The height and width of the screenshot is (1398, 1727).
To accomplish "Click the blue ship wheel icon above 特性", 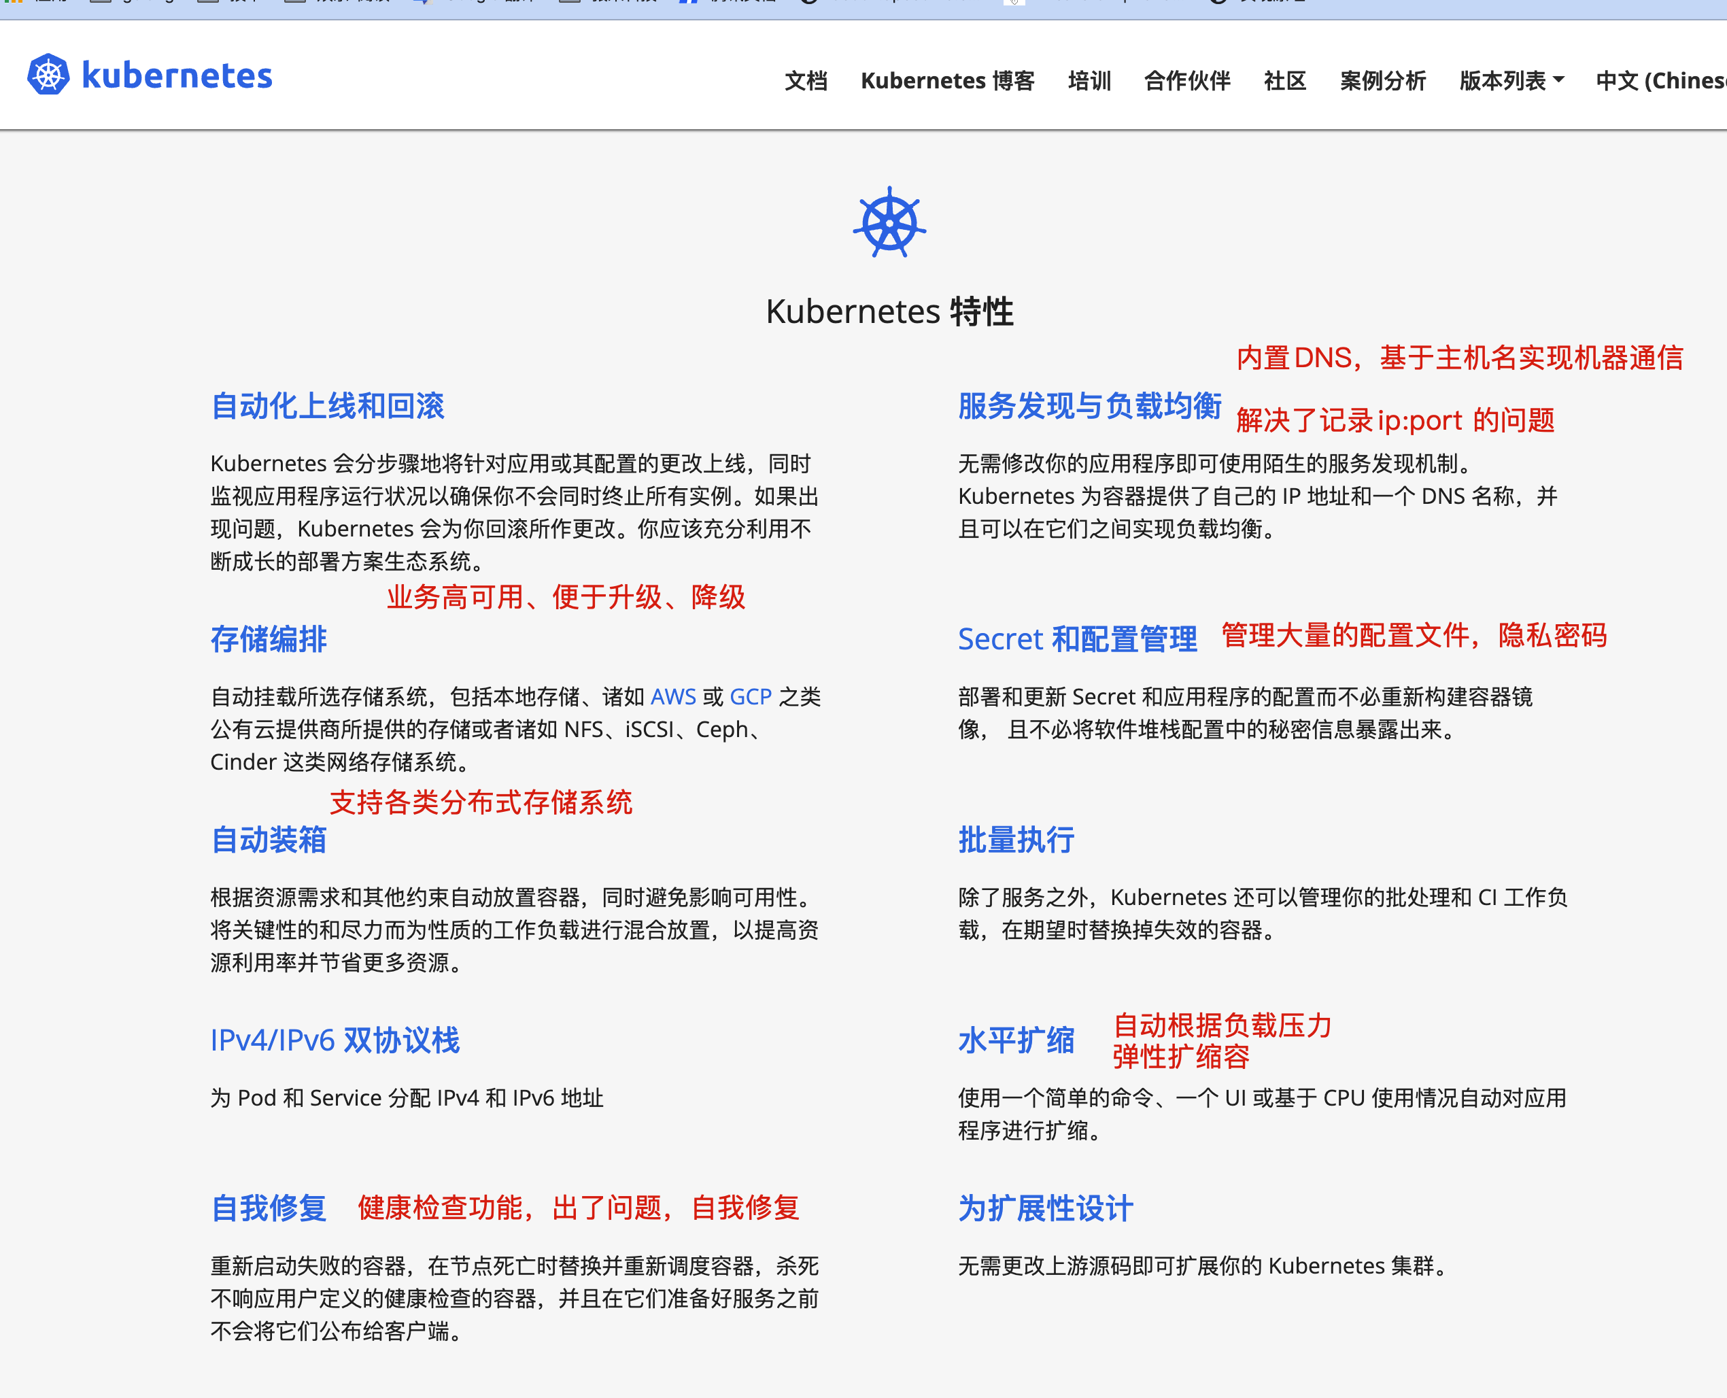I will pos(889,223).
